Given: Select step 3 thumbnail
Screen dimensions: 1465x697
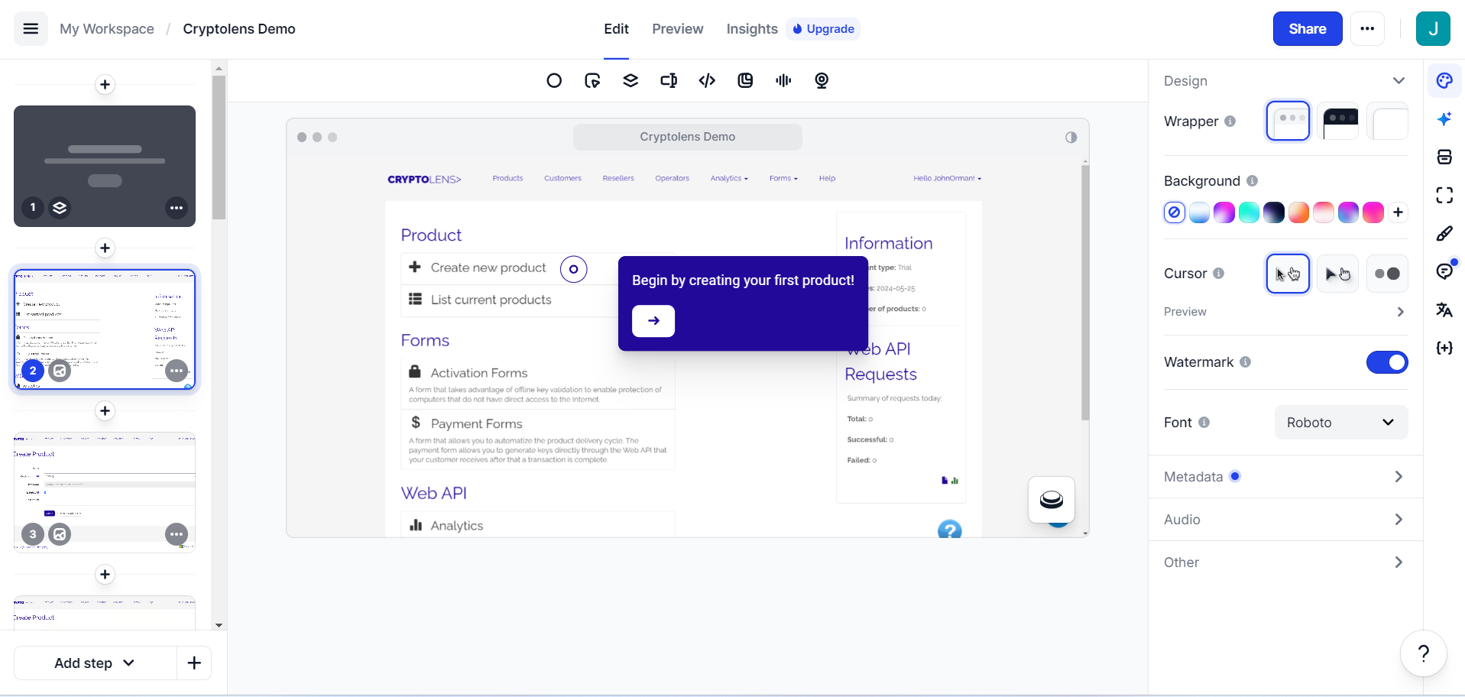Looking at the screenshot, I should tap(105, 491).
